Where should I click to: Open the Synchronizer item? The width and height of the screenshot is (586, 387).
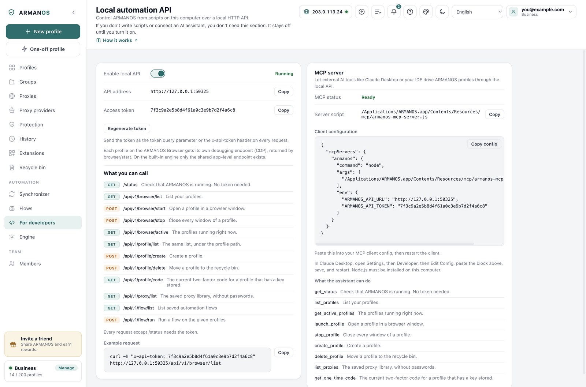[x=43, y=194]
